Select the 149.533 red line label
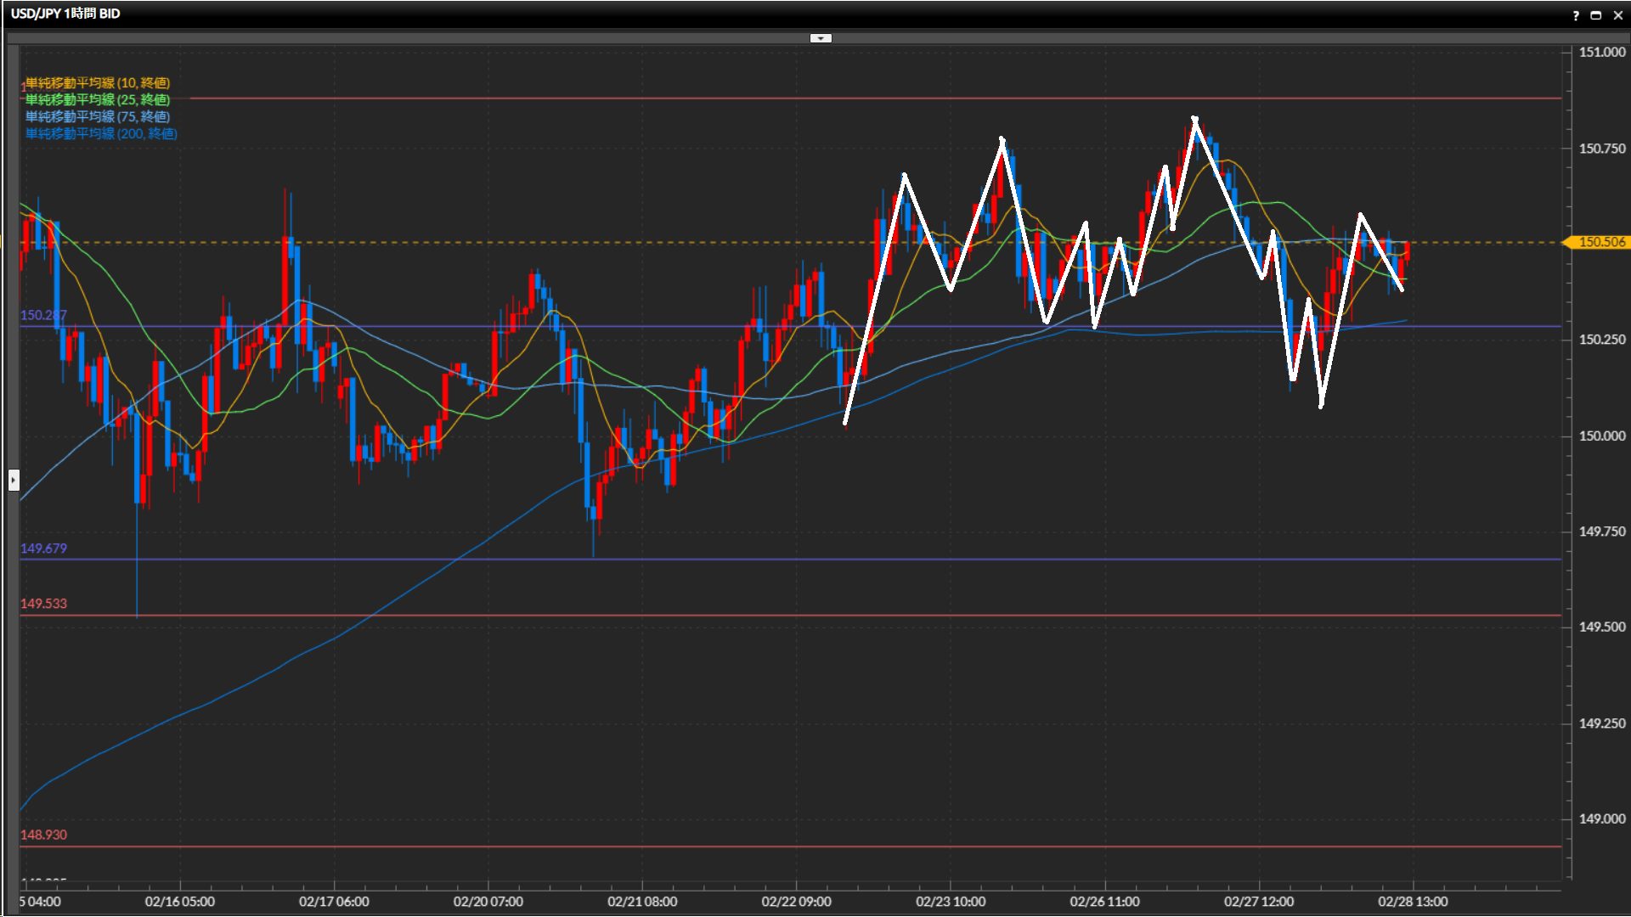 coord(43,604)
